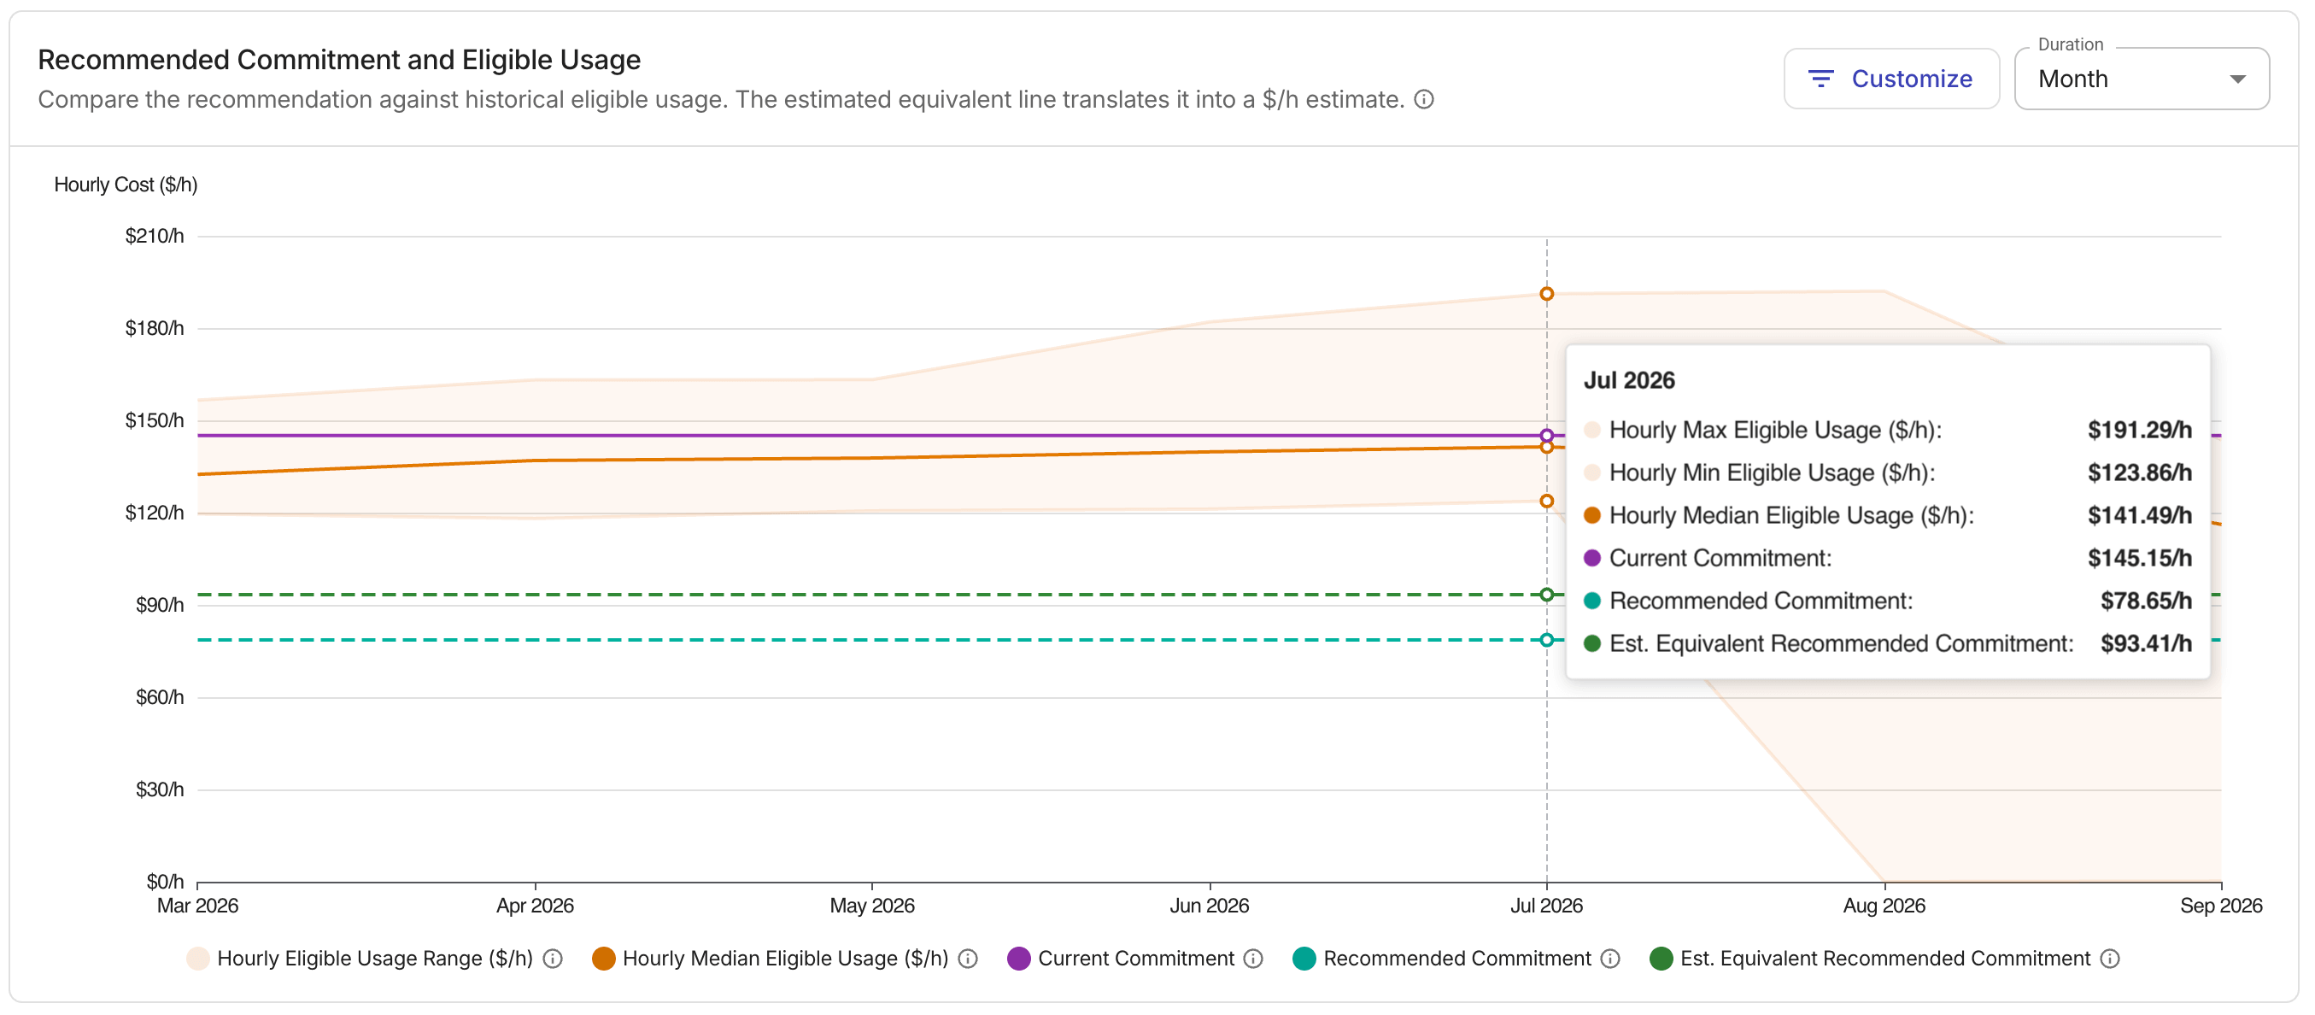Click the $145.15/h Current Commitment tooltip value
Image resolution: width=2315 pixels, height=1015 pixels.
[x=2140, y=558]
